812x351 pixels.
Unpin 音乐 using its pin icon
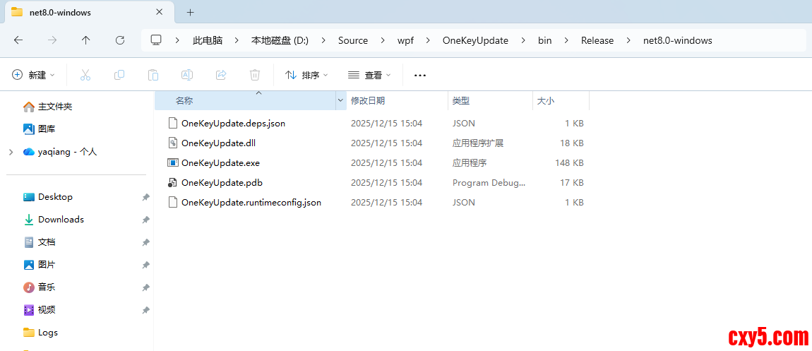tap(146, 287)
